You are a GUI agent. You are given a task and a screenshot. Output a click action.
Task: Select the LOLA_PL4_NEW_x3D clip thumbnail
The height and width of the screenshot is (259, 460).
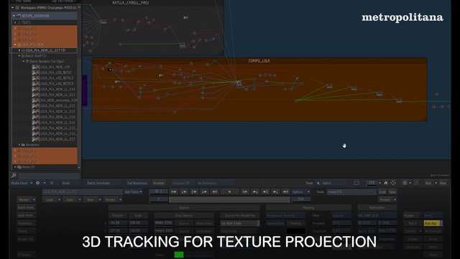pos(36,67)
